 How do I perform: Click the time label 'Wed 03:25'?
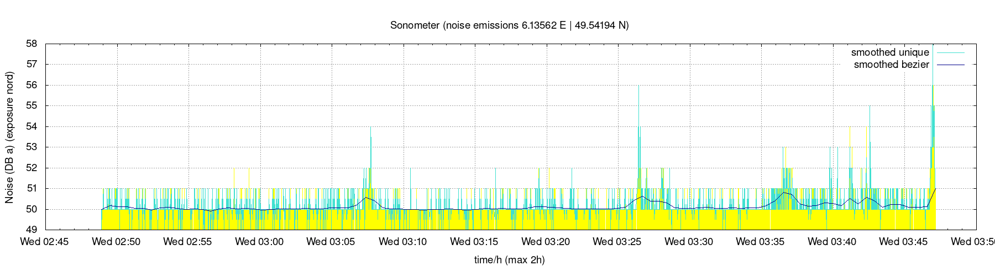pos(617,242)
